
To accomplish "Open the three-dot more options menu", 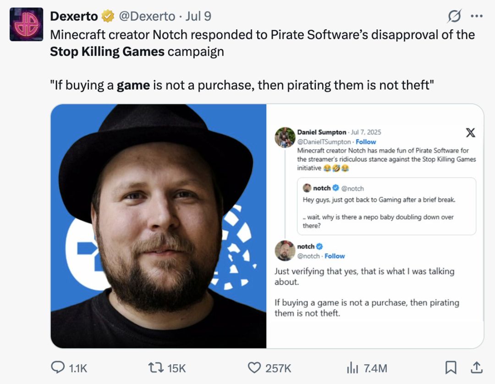I will pyautogui.click(x=477, y=17).
